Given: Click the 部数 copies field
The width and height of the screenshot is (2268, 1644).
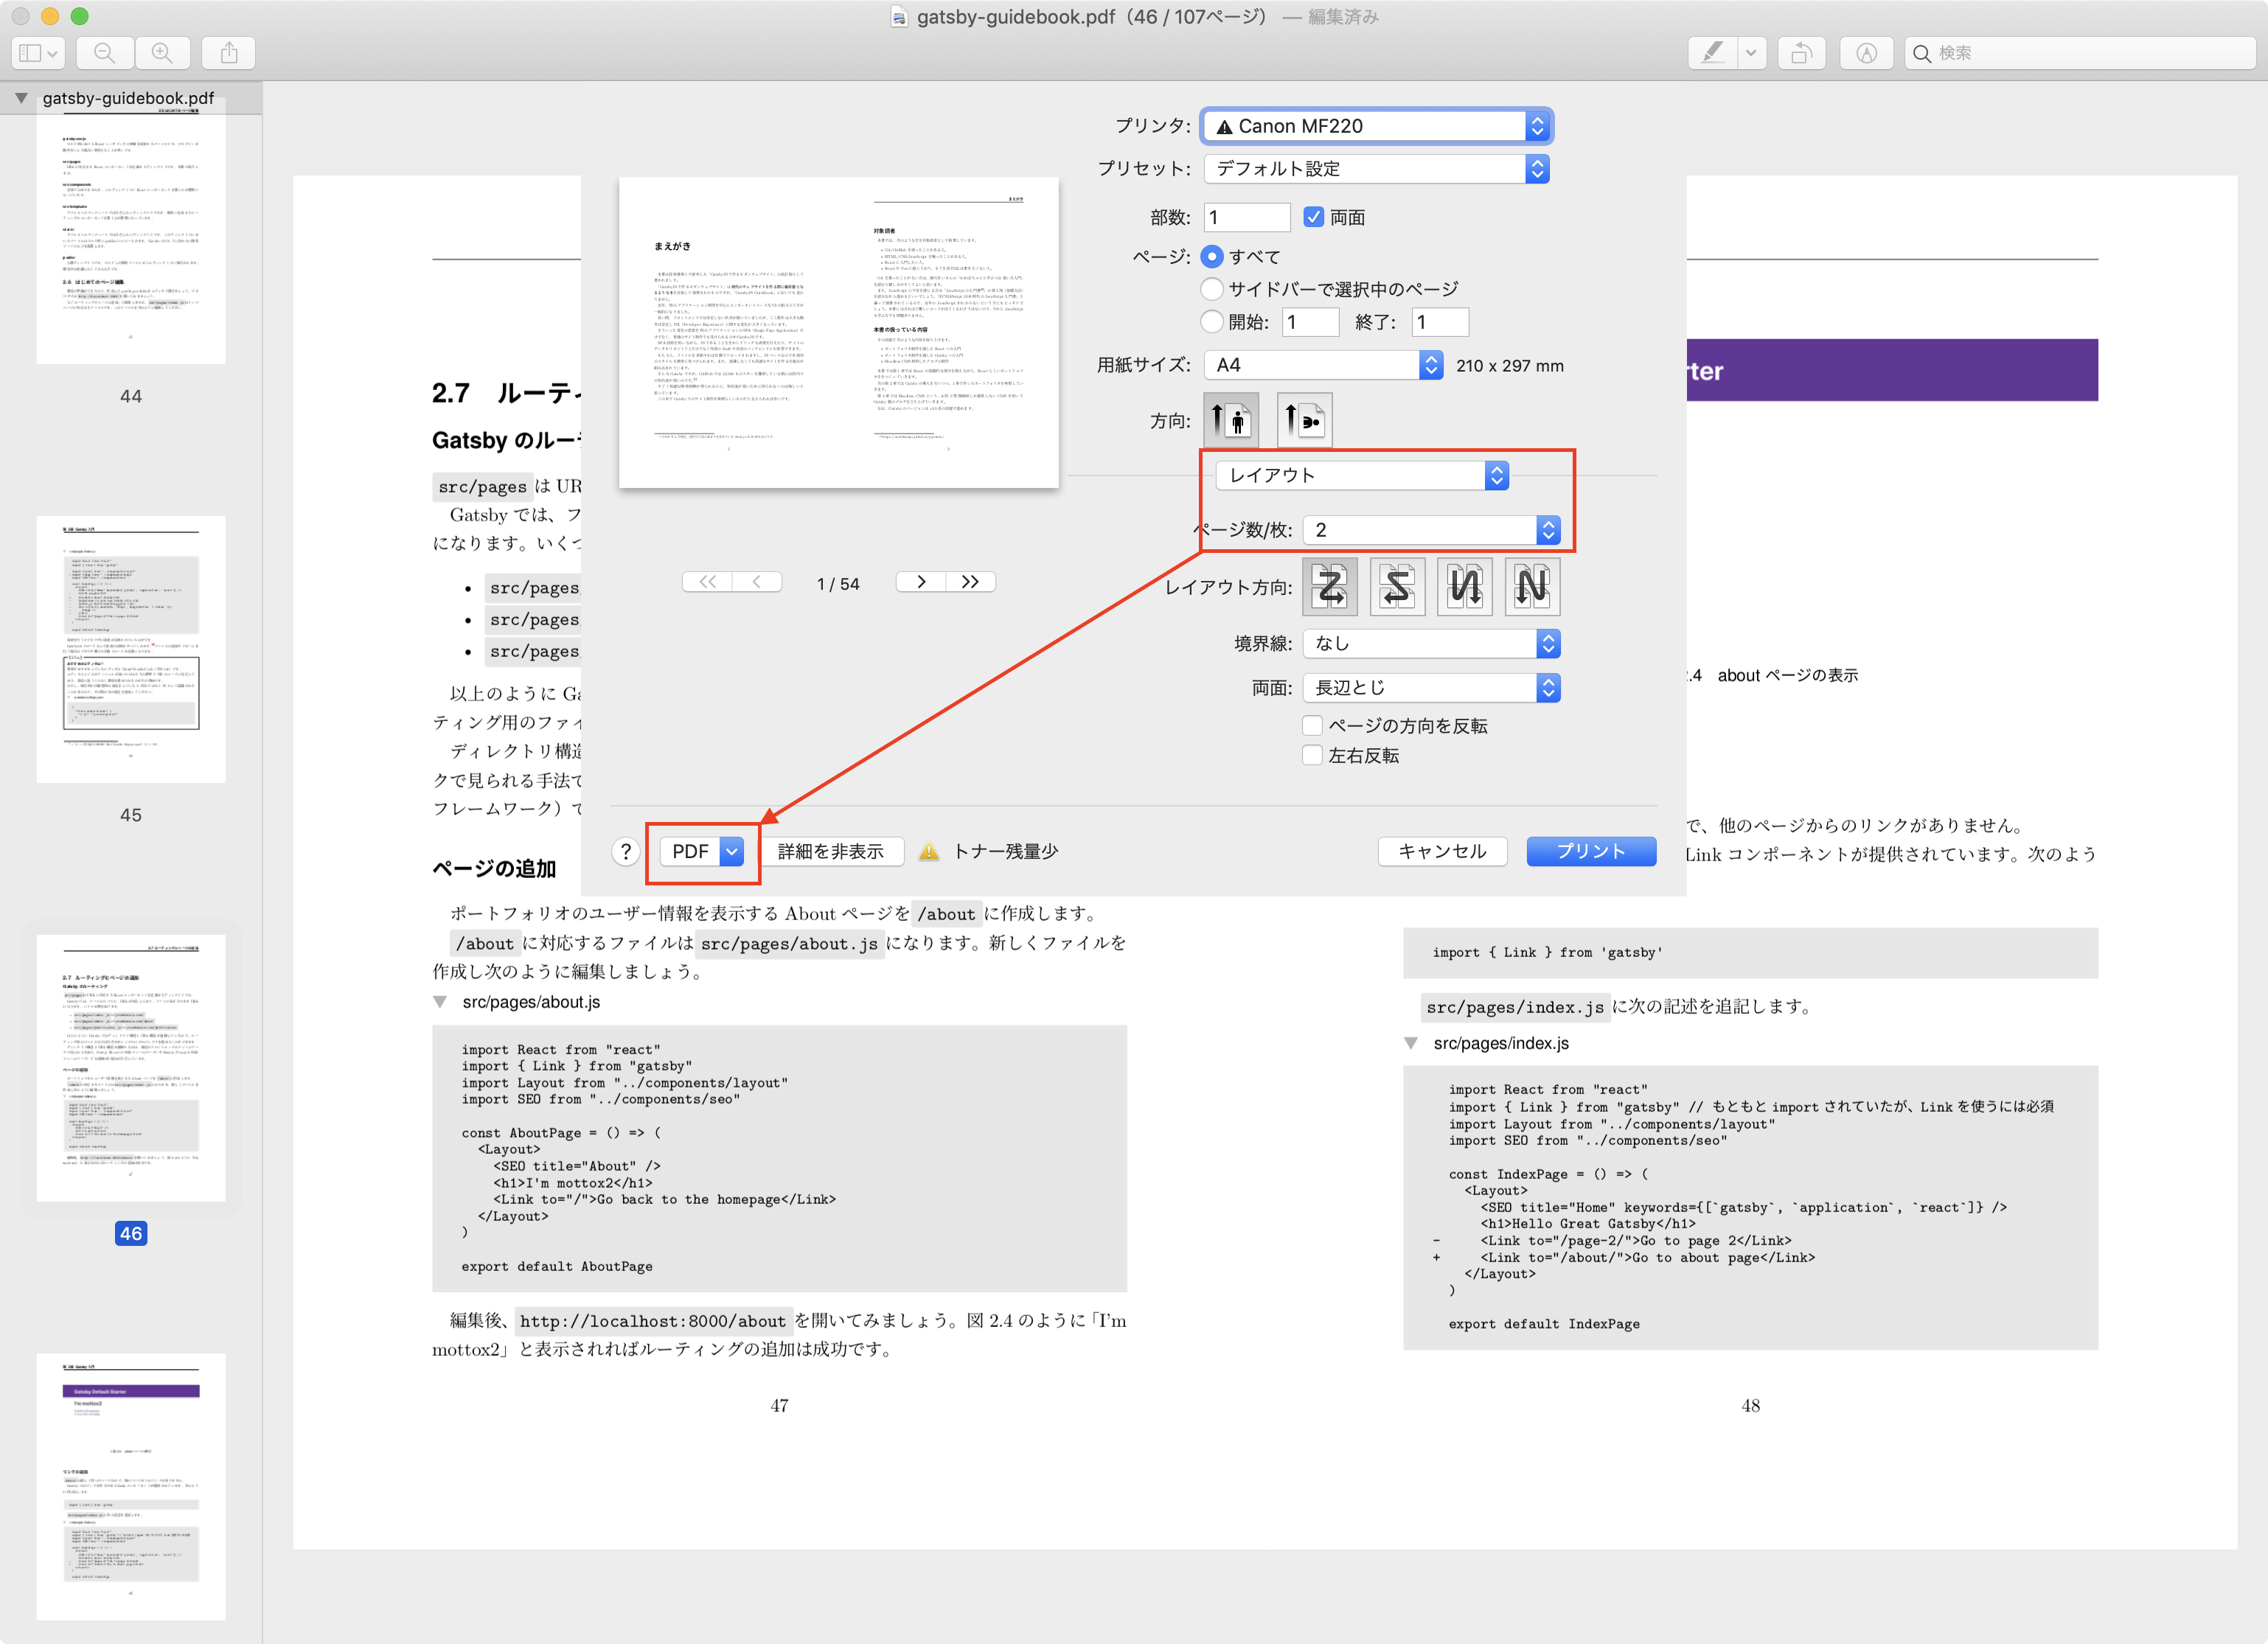Looking at the screenshot, I should 1246,217.
